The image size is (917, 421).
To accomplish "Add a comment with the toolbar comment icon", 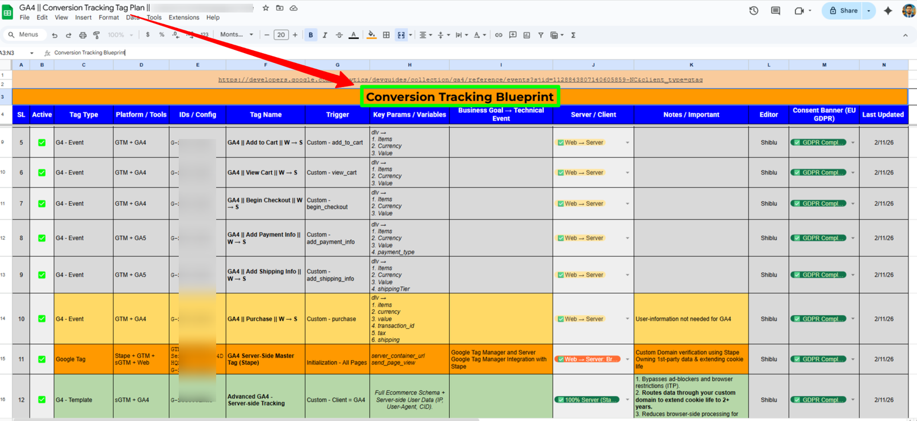I will coord(513,35).
